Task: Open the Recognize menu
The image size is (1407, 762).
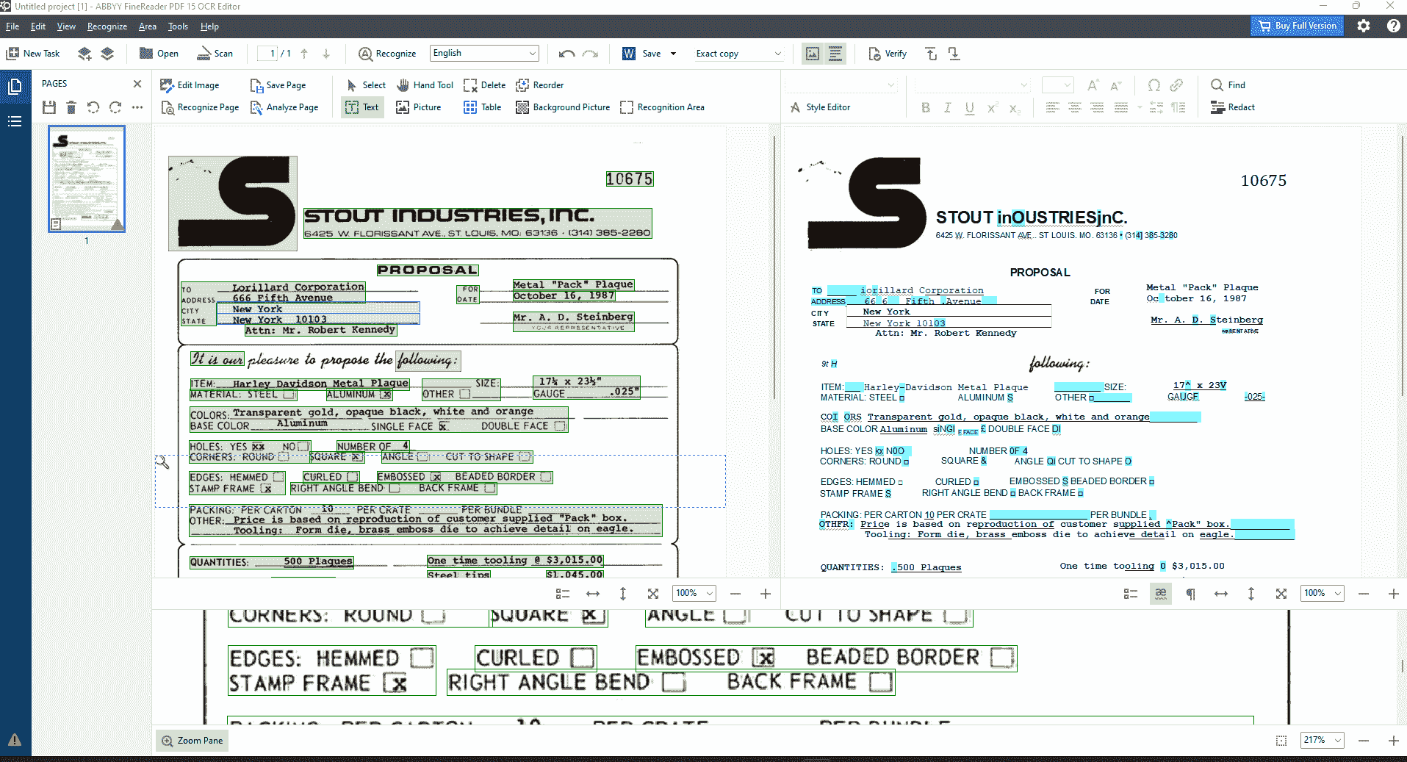Action: 107,26
